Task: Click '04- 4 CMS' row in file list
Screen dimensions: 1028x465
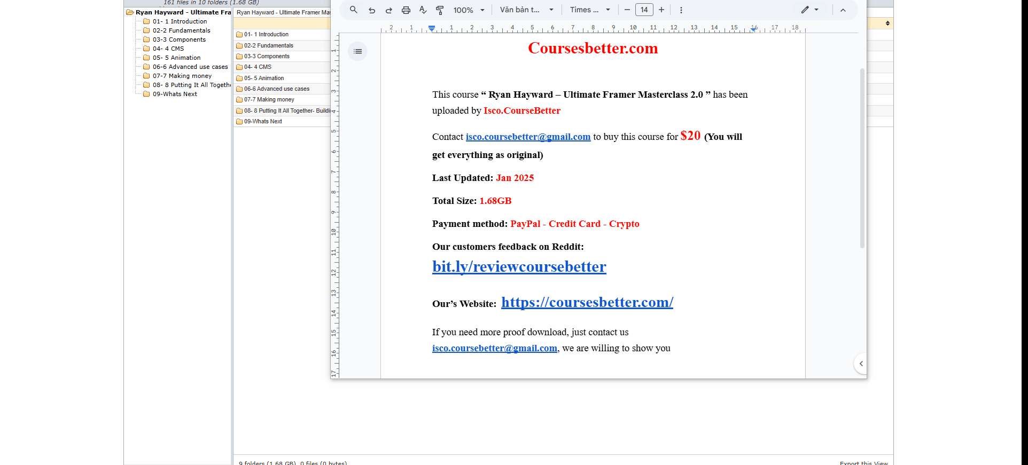Action: (x=282, y=67)
